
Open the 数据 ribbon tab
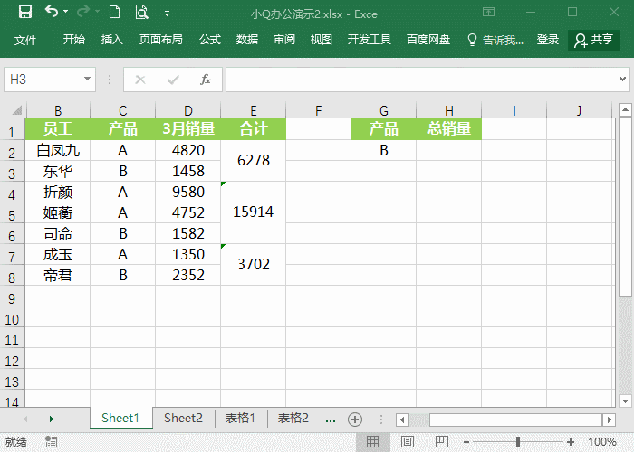point(247,39)
